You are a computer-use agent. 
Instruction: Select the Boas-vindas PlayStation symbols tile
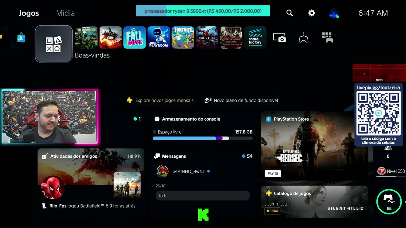pyautogui.click(x=54, y=44)
